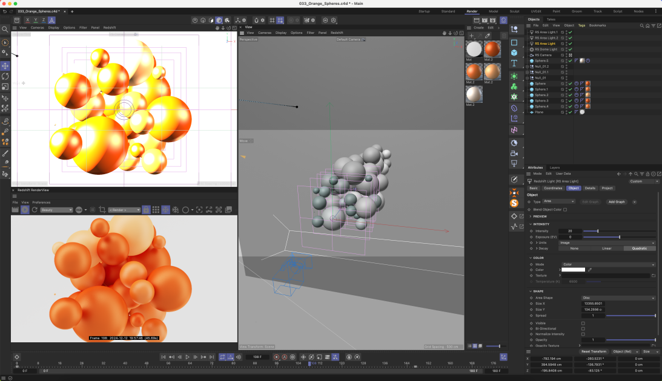Open the Units Image dropdown
This screenshot has height=381, width=662.
coord(607,243)
